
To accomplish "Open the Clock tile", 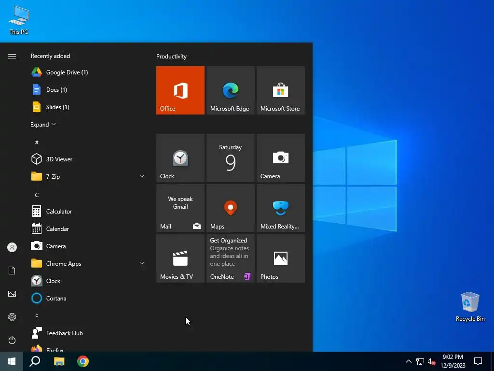I will (180, 158).
